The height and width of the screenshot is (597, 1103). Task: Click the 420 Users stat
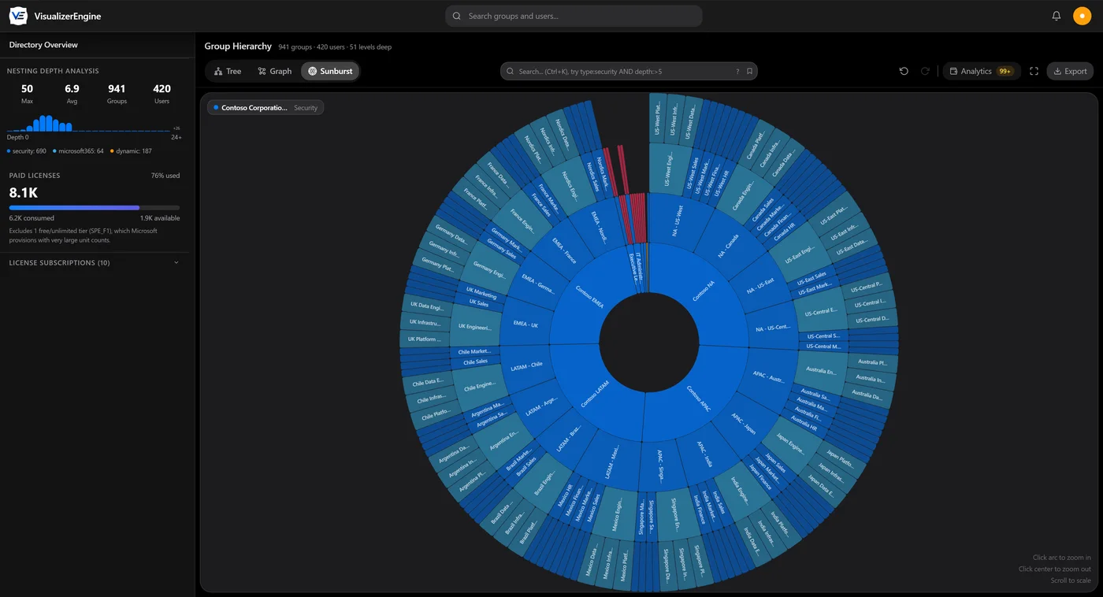162,94
